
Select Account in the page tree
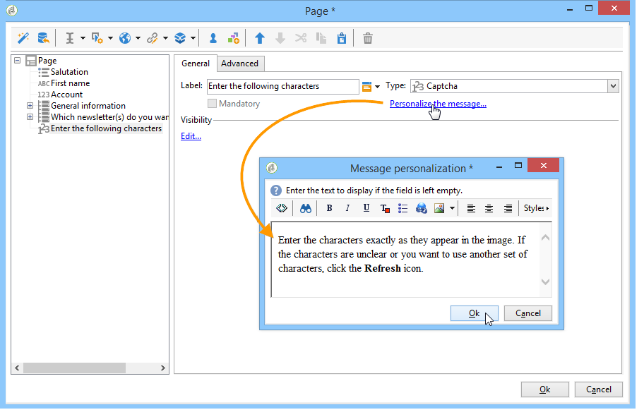[x=66, y=95]
